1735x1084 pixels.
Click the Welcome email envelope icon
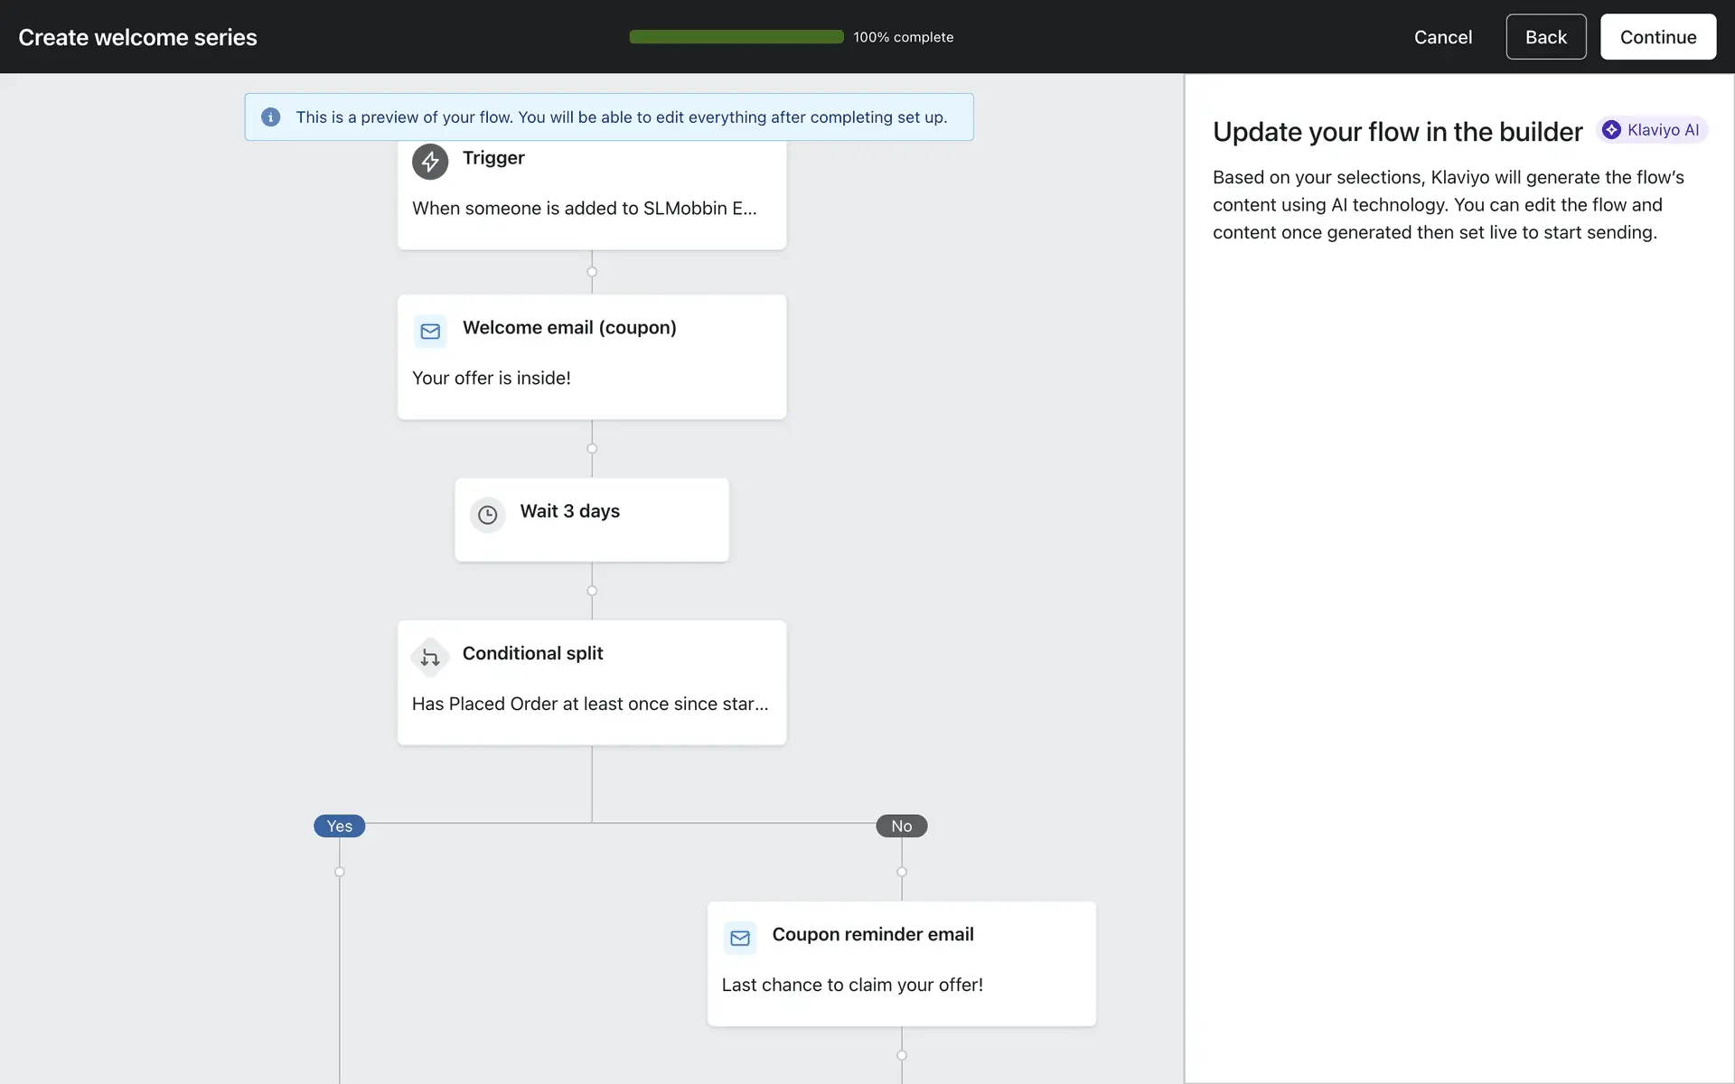click(x=430, y=332)
